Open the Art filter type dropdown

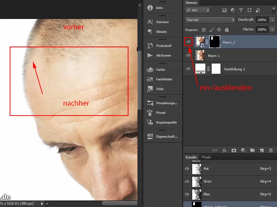(198, 10)
